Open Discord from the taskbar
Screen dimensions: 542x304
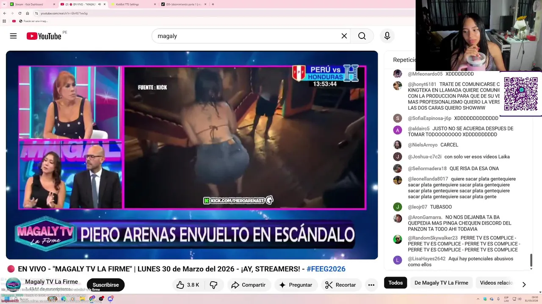pyautogui.click(x=111, y=299)
